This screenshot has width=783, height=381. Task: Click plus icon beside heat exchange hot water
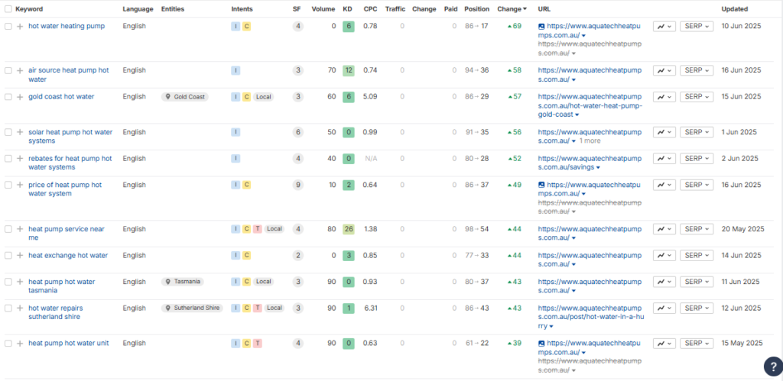tap(20, 256)
